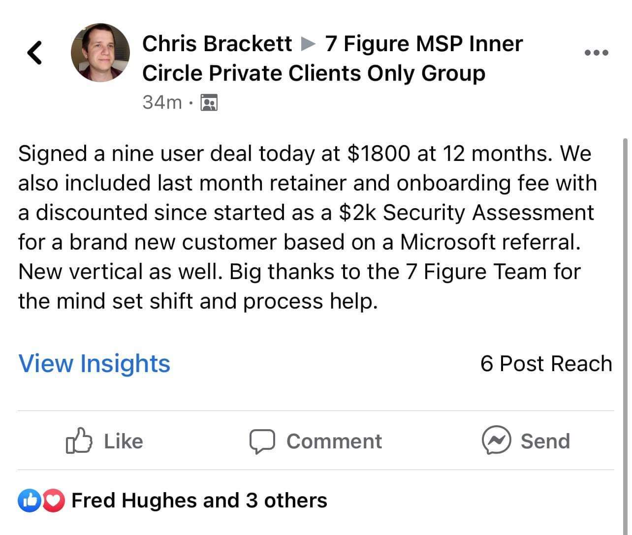Click the gray triangle between name and group

[308, 44]
